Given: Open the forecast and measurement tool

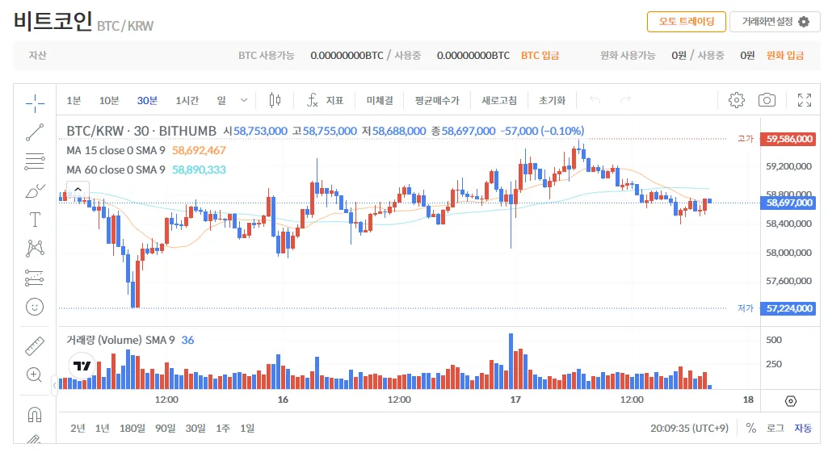Looking at the screenshot, I should point(35,278).
